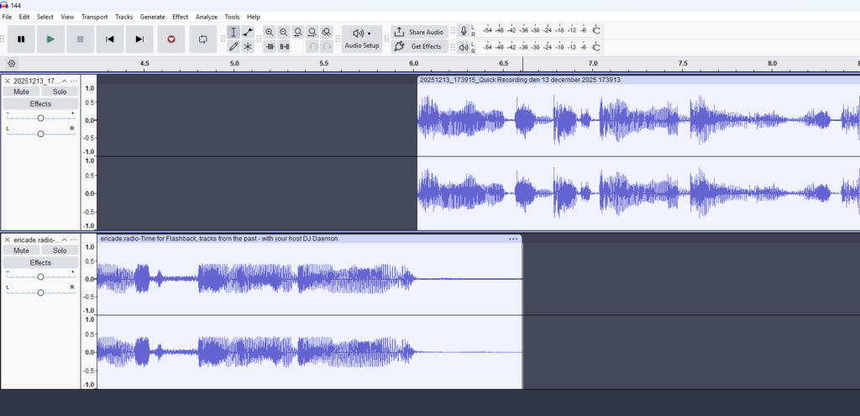The height and width of the screenshot is (416, 860).
Task: Click the Trim audio outside selection icon
Action: (x=270, y=46)
